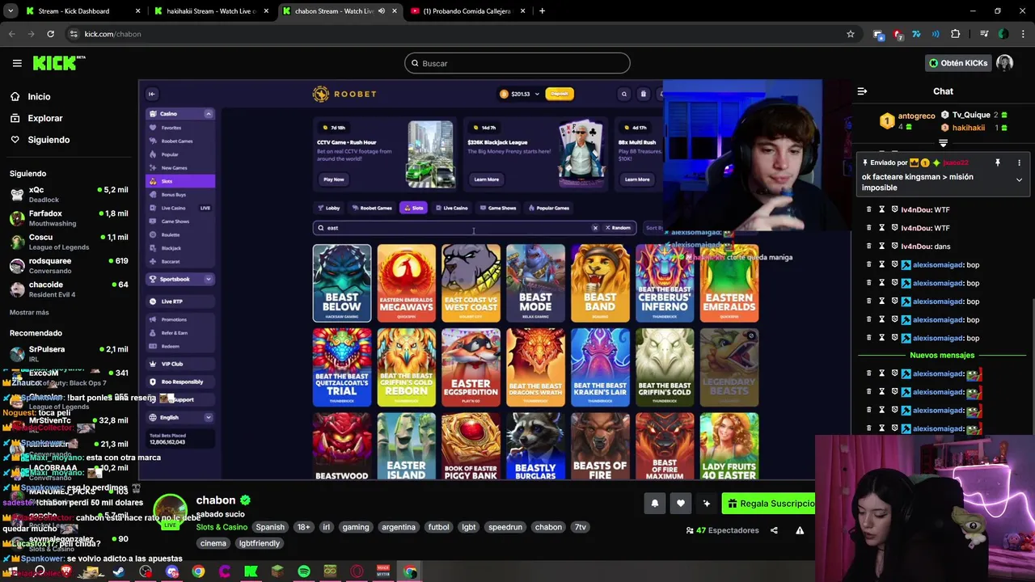The image size is (1035, 582).
Task: Open Spotify from the taskbar
Action: (x=304, y=571)
